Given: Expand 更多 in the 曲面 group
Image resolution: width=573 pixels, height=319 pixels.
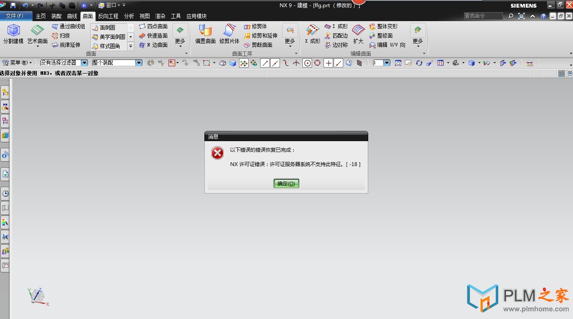Looking at the screenshot, I should [180, 35].
